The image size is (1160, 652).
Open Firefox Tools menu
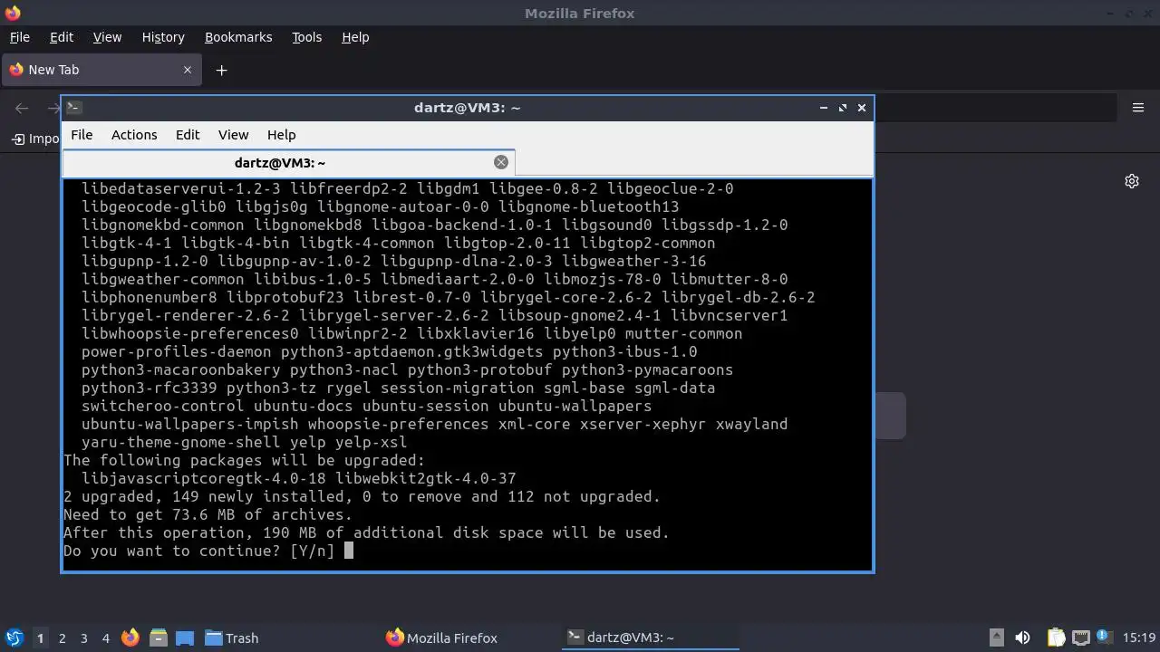[x=306, y=37]
